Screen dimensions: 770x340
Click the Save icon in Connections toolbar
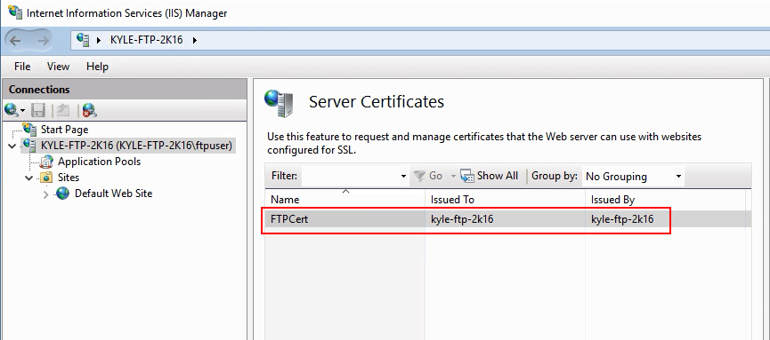pyautogui.click(x=37, y=110)
